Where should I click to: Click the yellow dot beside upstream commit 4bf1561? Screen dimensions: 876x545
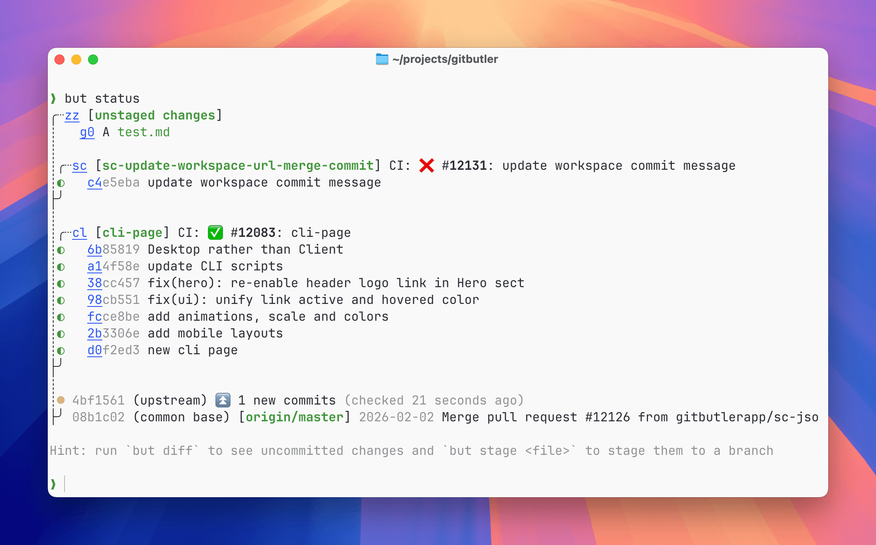[x=61, y=400]
